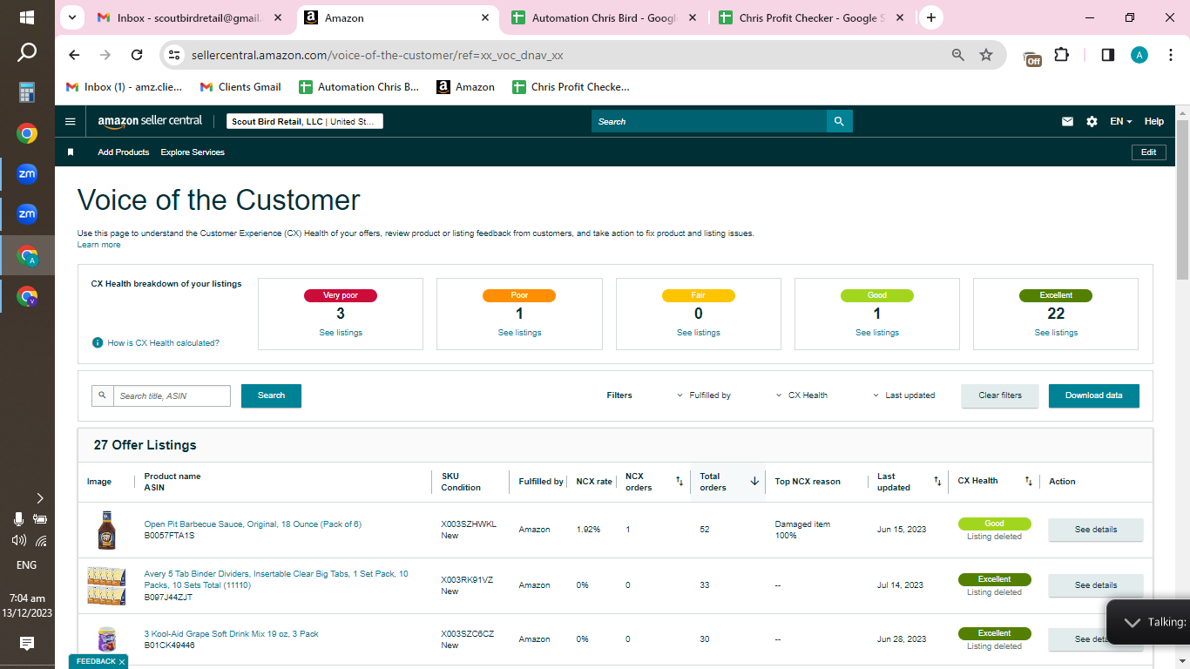Open the Seller Central messages envelope
Viewport: 1190px width, 669px height.
[1067, 122]
